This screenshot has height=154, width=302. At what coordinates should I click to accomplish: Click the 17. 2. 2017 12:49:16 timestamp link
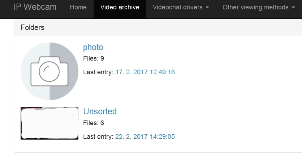145,72
